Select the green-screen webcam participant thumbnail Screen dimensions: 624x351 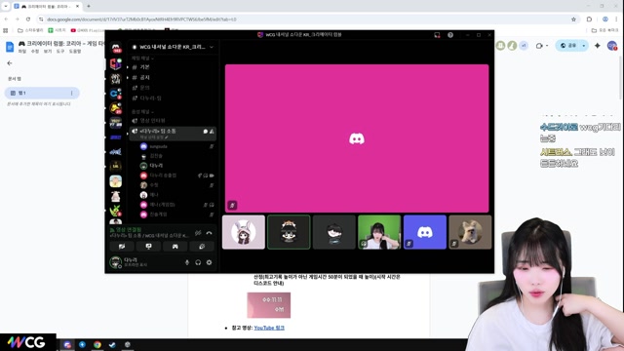coord(379,232)
